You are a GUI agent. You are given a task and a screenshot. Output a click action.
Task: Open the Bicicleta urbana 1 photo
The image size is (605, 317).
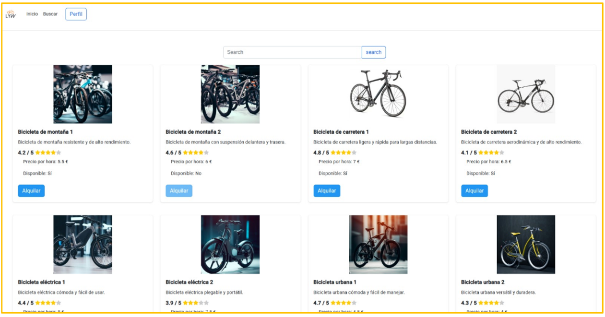click(x=378, y=245)
